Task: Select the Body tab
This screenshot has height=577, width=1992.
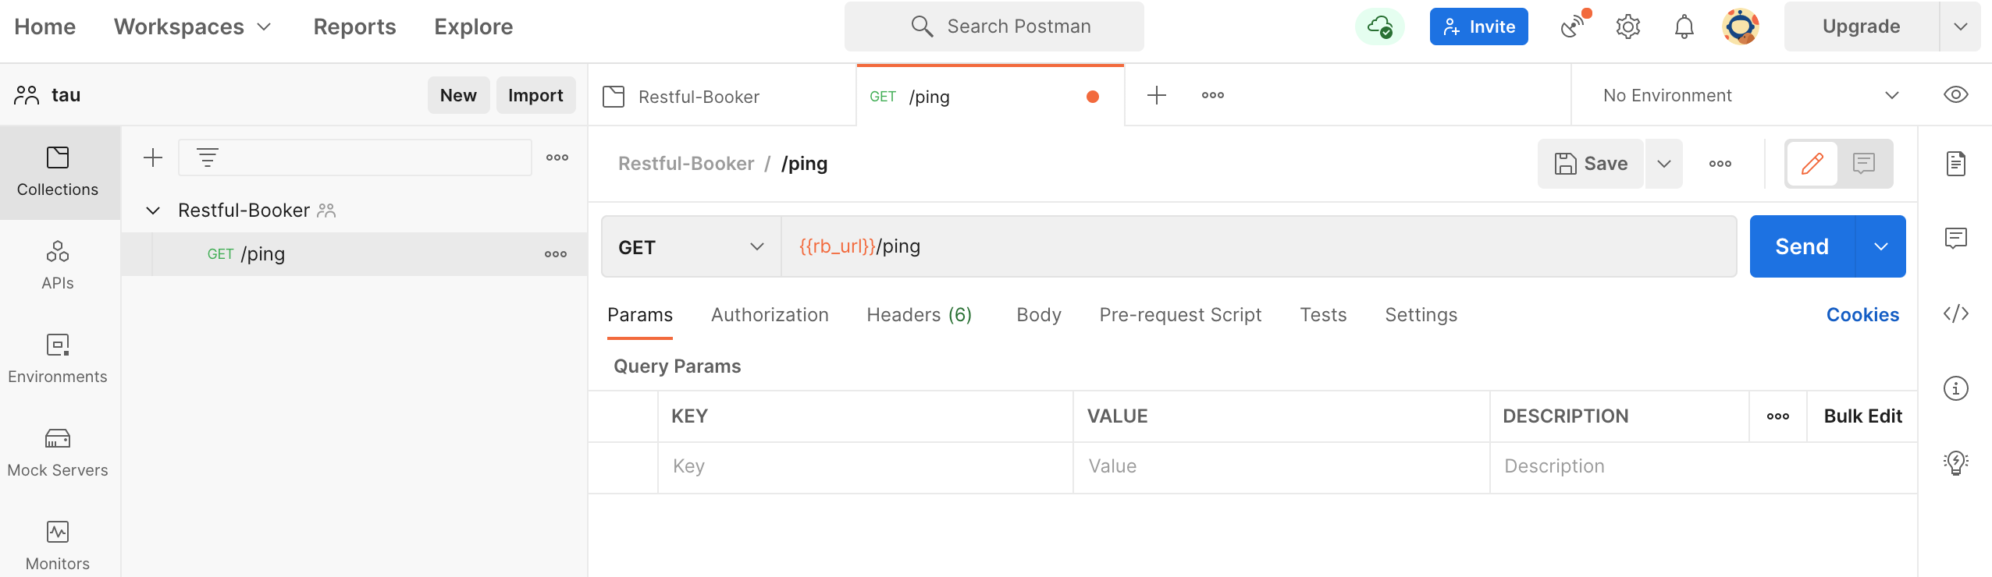Action: (x=1039, y=315)
